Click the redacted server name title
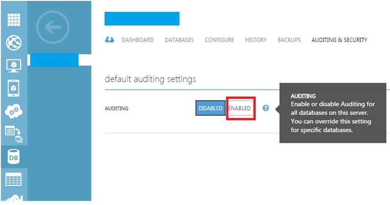Image resolution: width=390 pixels, height=205 pixels. point(142,19)
